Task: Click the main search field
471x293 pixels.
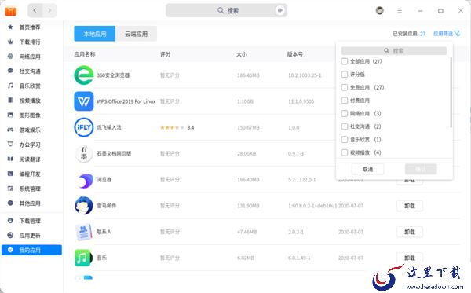Action: [227, 10]
